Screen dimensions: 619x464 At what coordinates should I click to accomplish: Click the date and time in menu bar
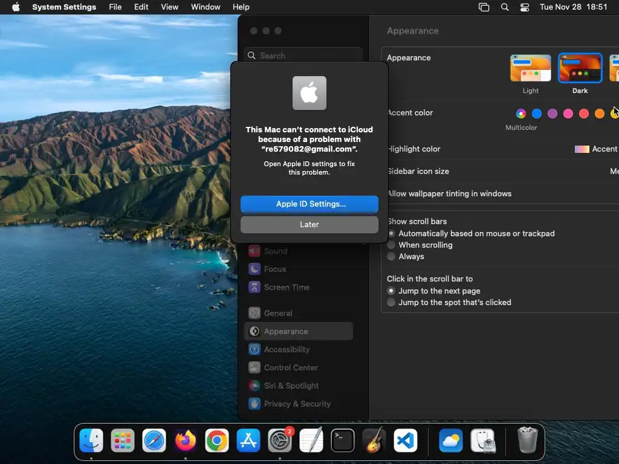(x=573, y=7)
